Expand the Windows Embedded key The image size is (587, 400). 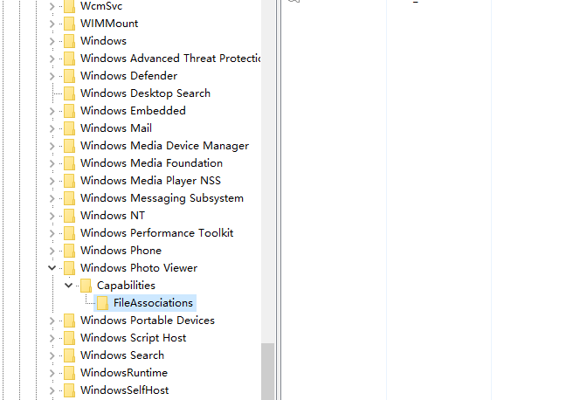(x=52, y=111)
